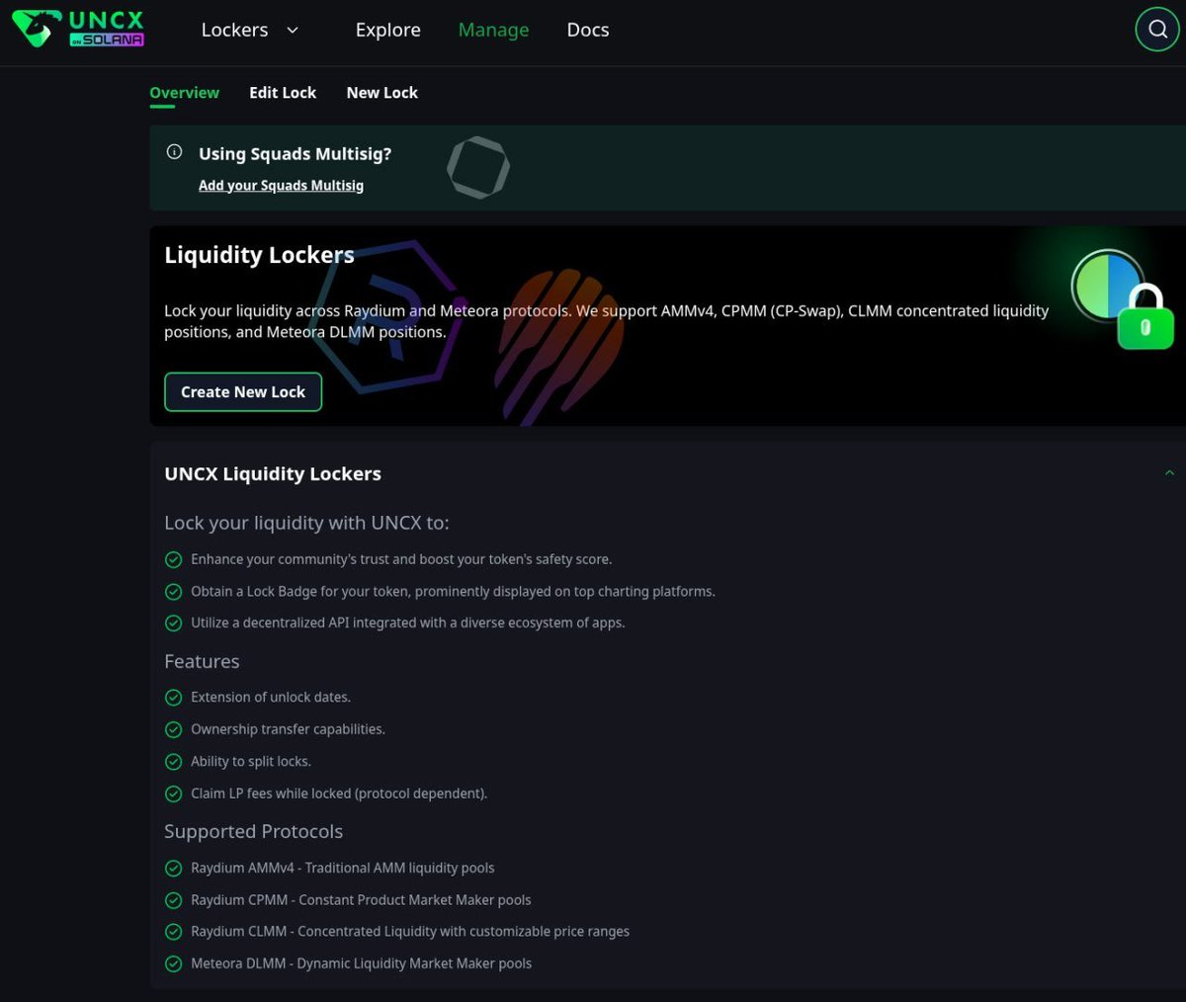Switch to the New Lock tab

click(x=381, y=92)
